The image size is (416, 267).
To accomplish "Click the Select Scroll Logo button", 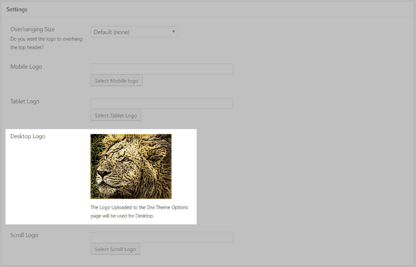I will click(115, 249).
